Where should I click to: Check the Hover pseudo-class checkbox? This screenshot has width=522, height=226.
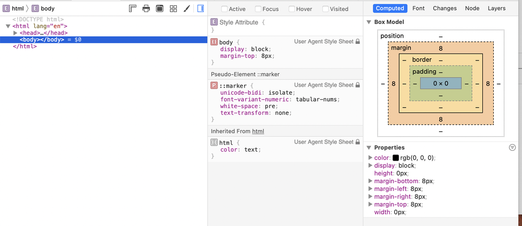pyautogui.click(x=292, y=9)
